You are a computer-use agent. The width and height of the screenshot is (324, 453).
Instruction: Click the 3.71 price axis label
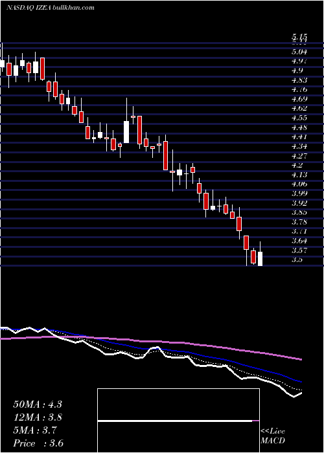click(x=299, y=231)
